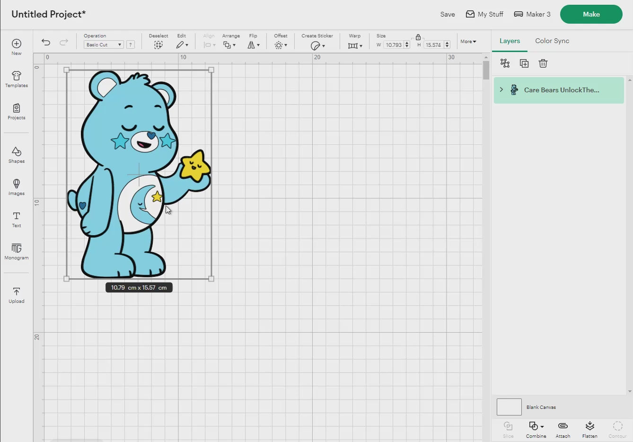
Task: Click the Duplicate layer icon
Action: pyautogui.click(x=524, y=63)
